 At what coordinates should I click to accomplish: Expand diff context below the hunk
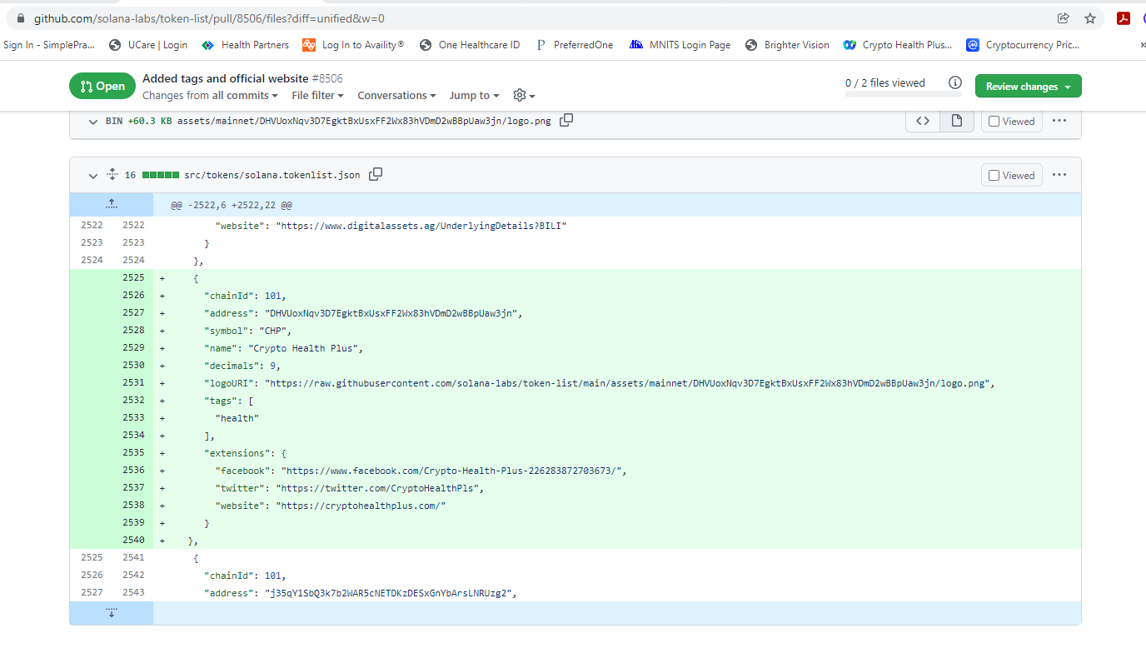111,612
